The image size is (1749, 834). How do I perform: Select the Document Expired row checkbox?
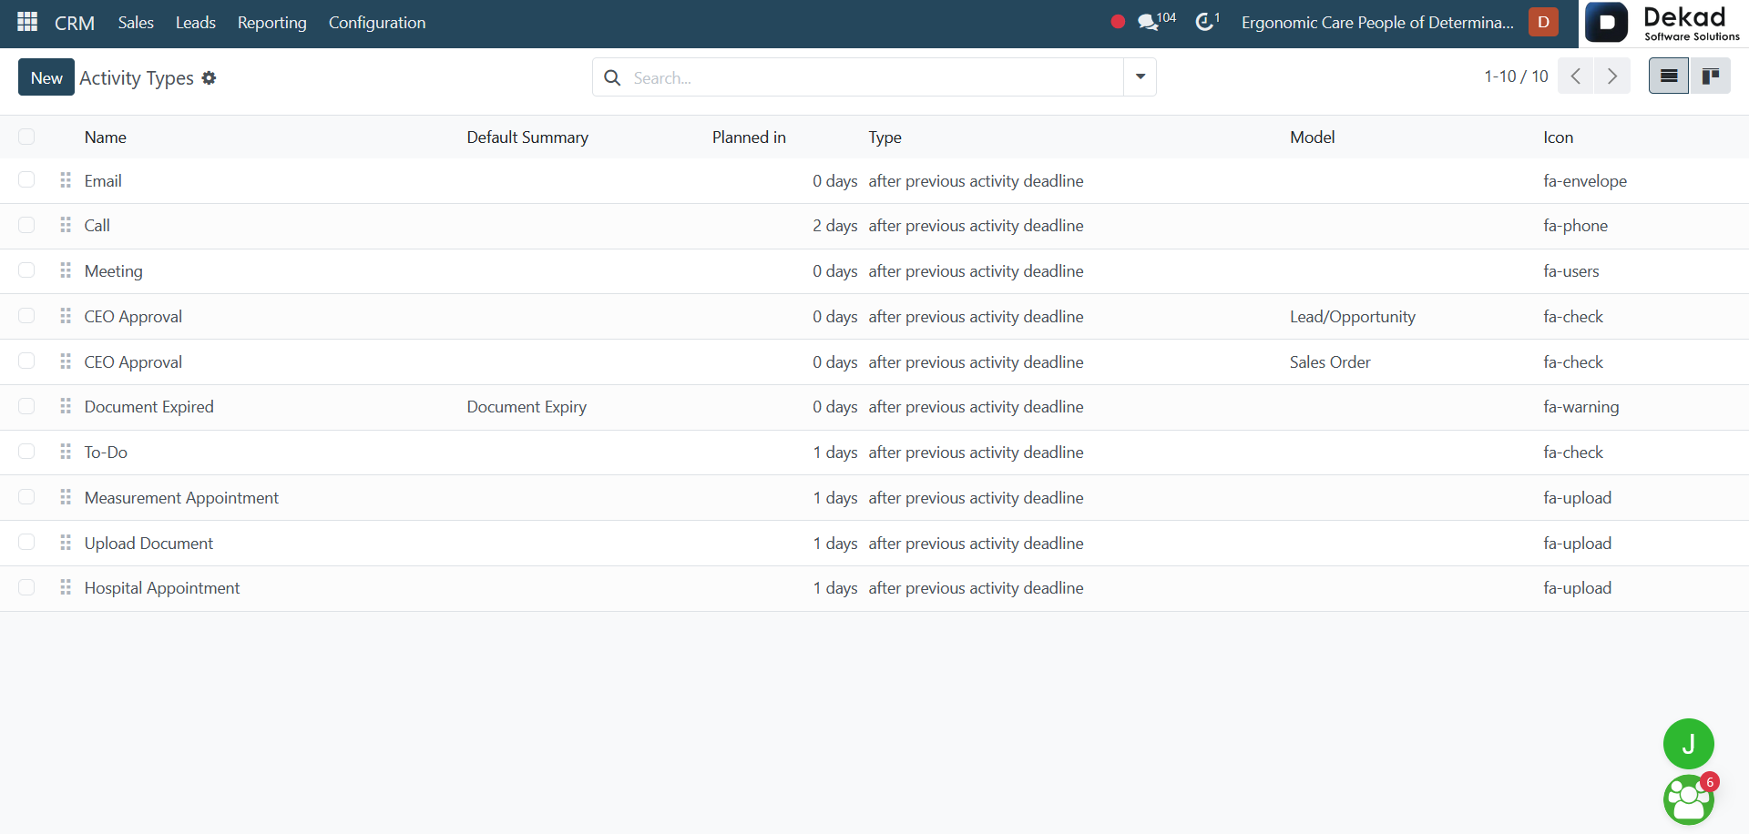click(x=26, y=406)
